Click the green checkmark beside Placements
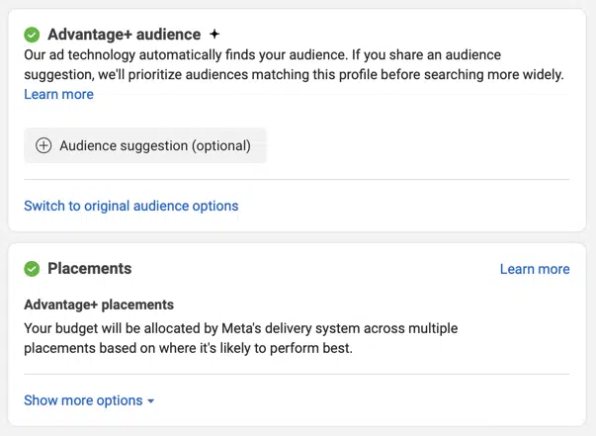 tap(32, 269)
